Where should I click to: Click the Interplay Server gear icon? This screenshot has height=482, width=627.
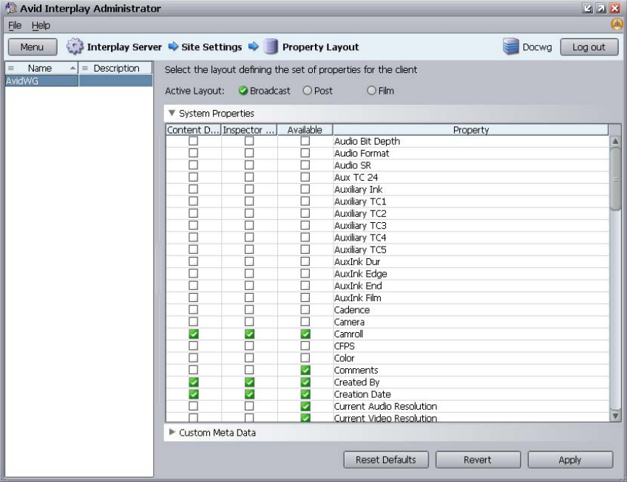[x=75, y=47]
